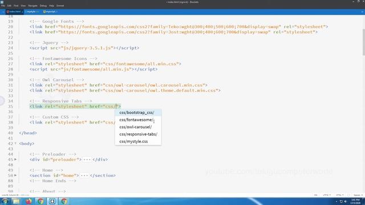Viewport: 365px width, 205px height.
Task: Click the Google Fonts comment on line 19
Action: [x=57, y=22]
